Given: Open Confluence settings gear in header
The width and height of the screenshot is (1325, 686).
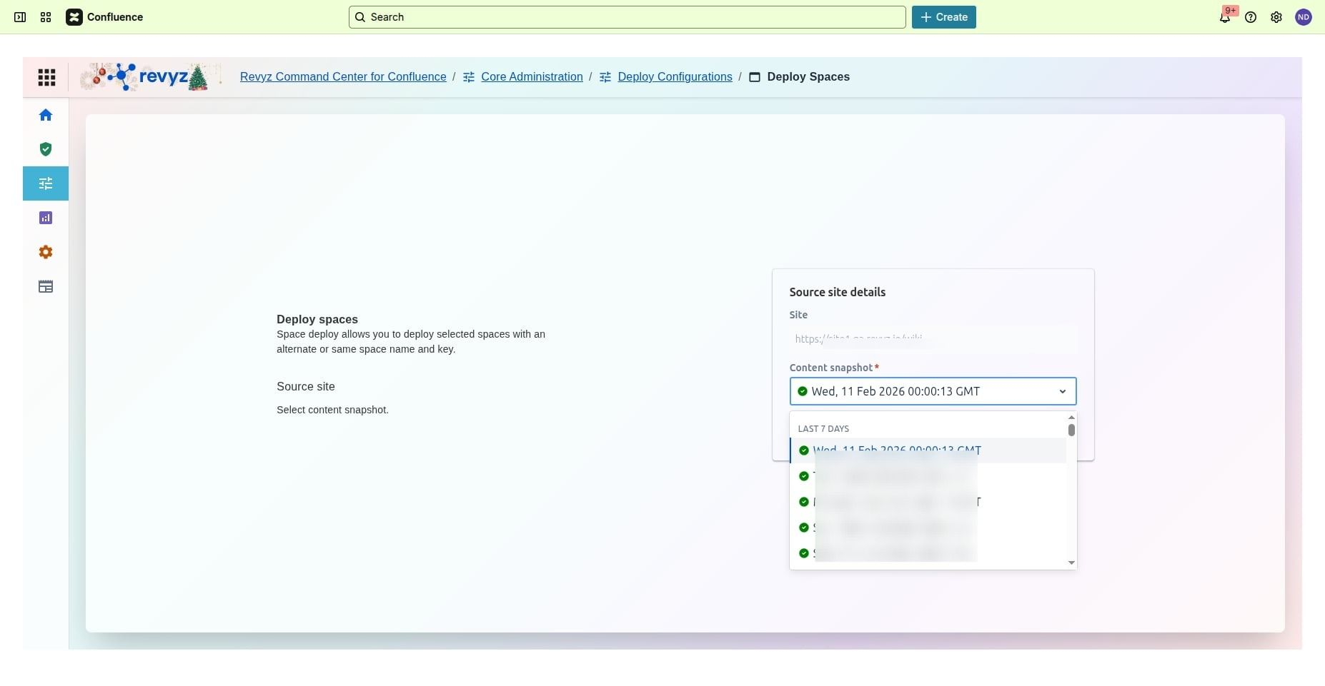Looking at the screenshot, I should click(1276, 17).
